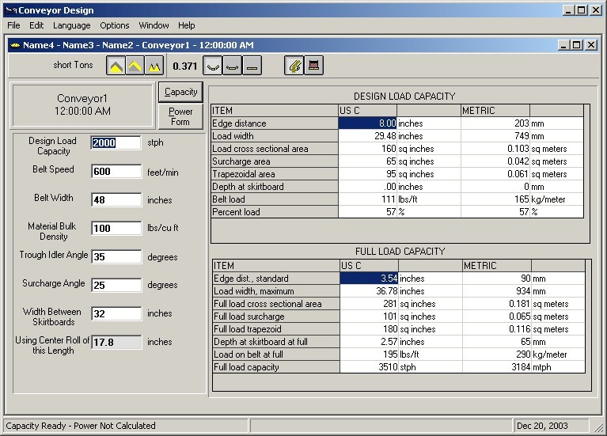Click the Trough Idler Angle field 35
The image size is (607, 436).
tap(116, 256)
